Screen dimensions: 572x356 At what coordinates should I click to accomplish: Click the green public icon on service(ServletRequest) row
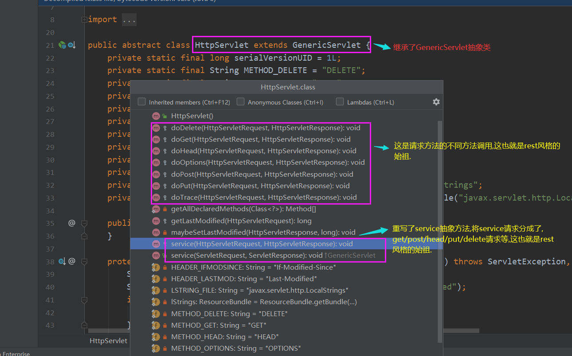pos(165,255)
